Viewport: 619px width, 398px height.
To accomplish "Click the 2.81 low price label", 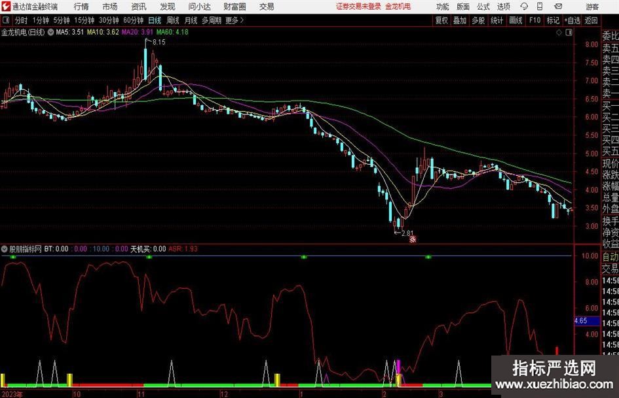I will click(x=407, y=233).
